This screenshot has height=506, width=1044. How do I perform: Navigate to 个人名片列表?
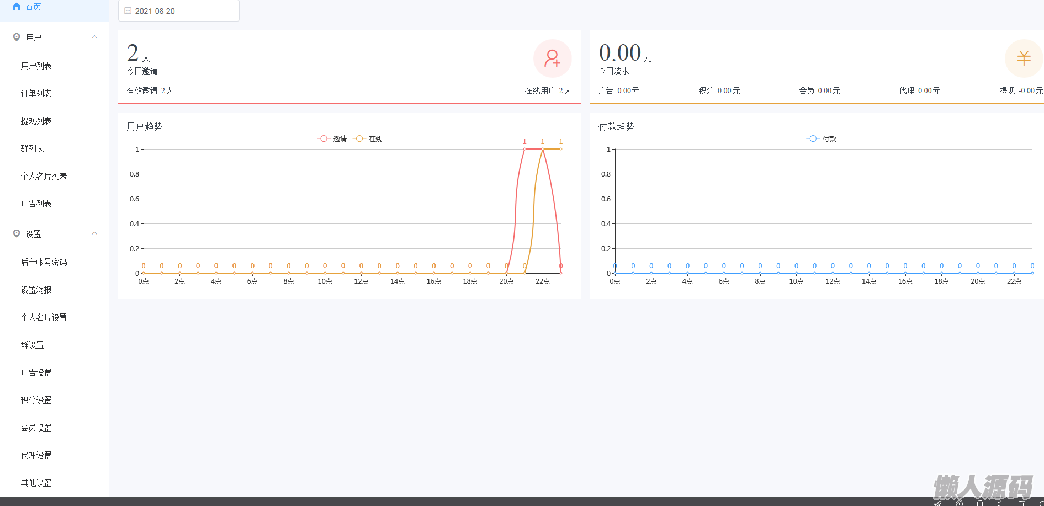[44, 176]
